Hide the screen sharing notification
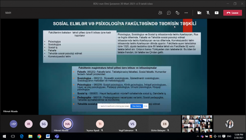The image size is (246, 140). 145,106
